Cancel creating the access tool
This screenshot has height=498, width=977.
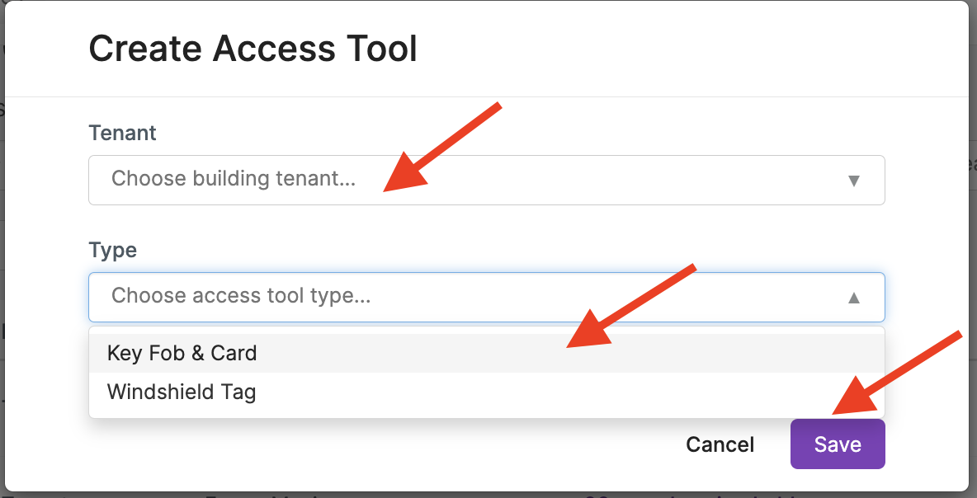click(x=720, y=444)
